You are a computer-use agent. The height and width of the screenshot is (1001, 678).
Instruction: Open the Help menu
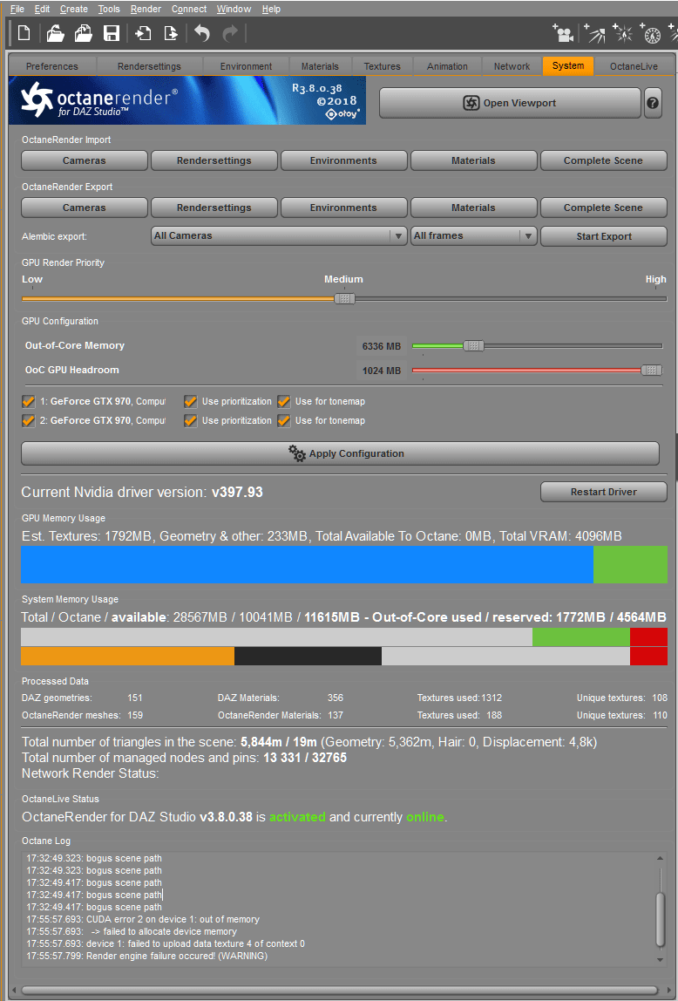271,9
